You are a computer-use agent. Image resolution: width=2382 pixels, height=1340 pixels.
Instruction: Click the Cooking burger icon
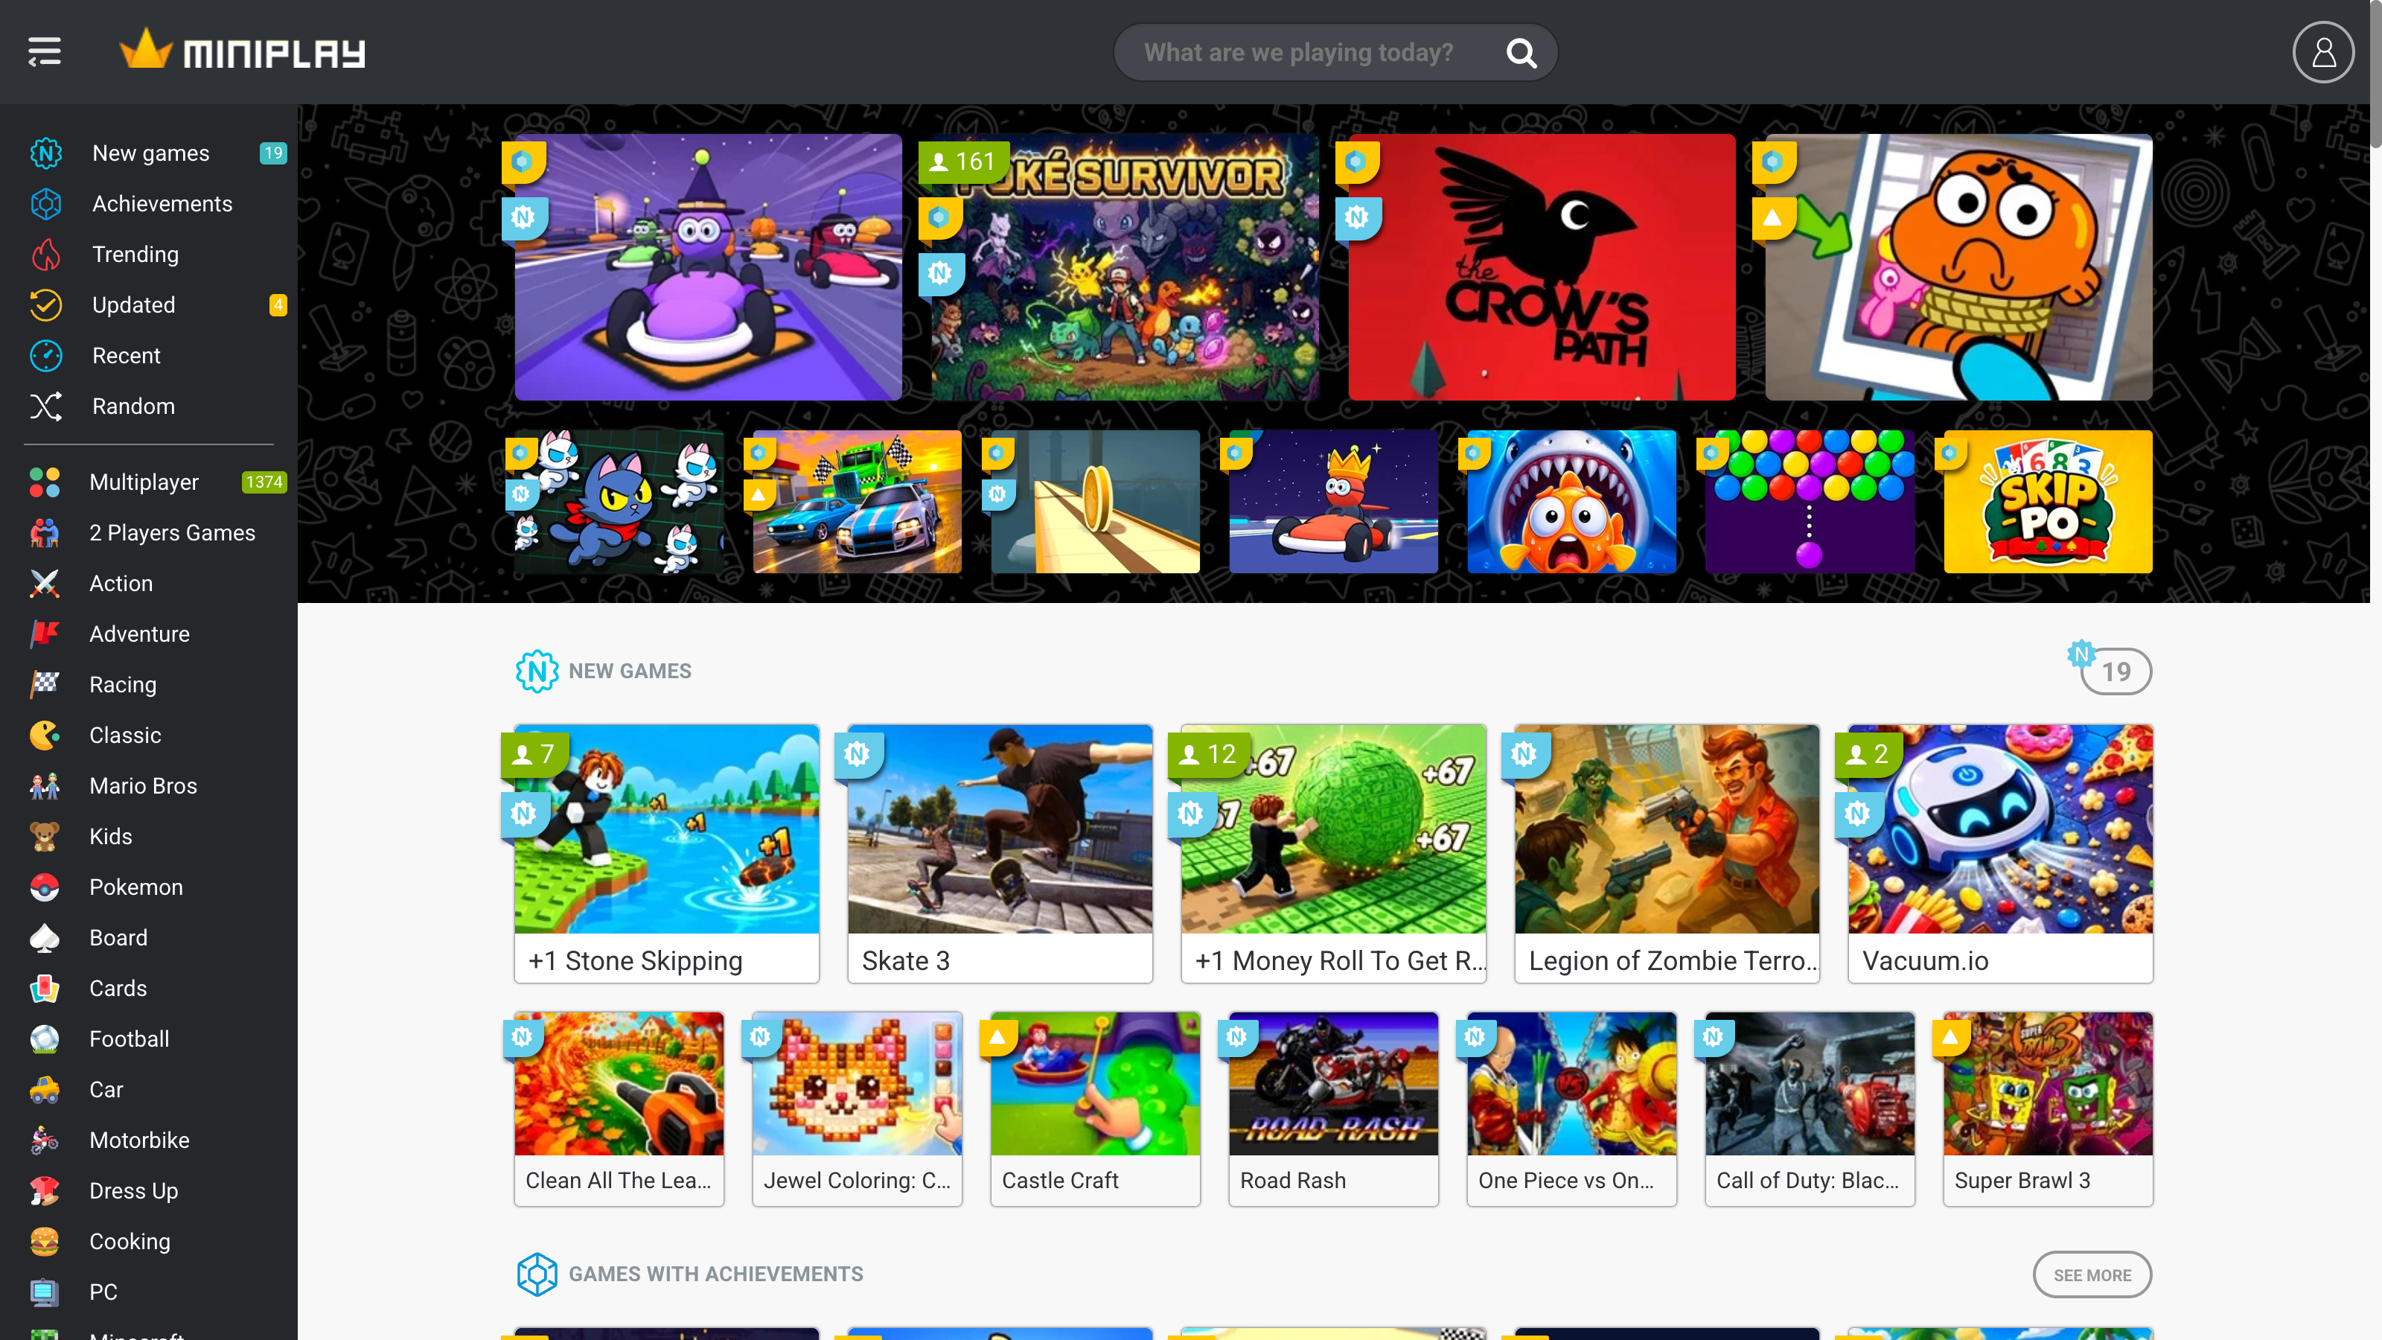pos(45,1241)
